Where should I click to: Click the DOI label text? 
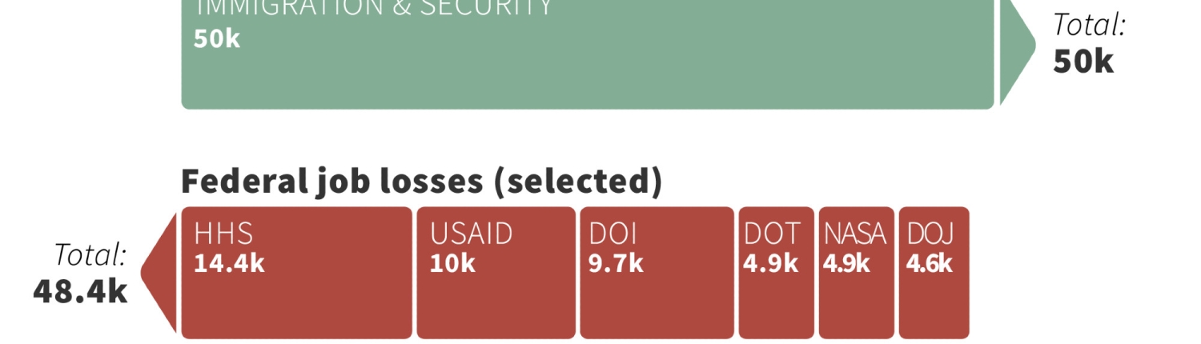point(613,234)
